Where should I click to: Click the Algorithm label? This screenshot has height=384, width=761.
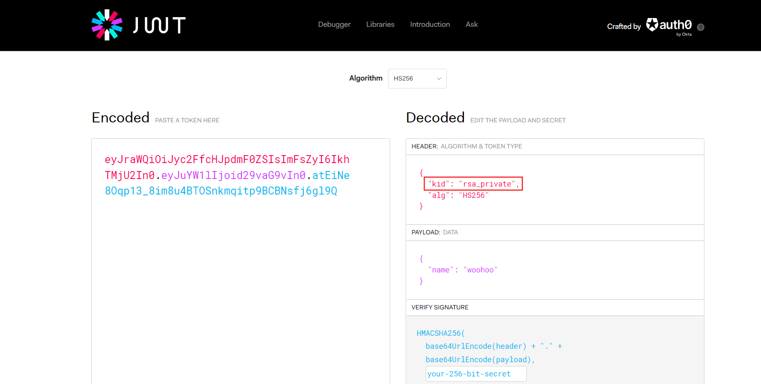(366, 78)
